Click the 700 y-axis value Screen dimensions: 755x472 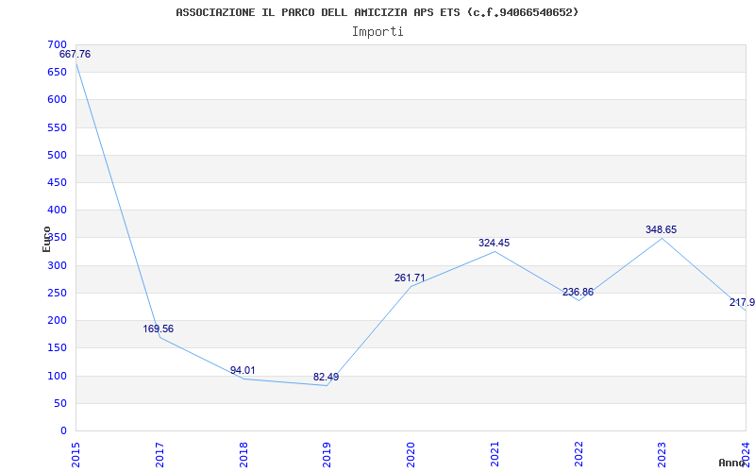57,44
